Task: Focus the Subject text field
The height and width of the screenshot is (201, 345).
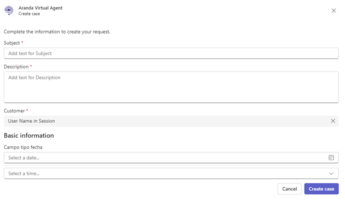Action: coord(171,53)
